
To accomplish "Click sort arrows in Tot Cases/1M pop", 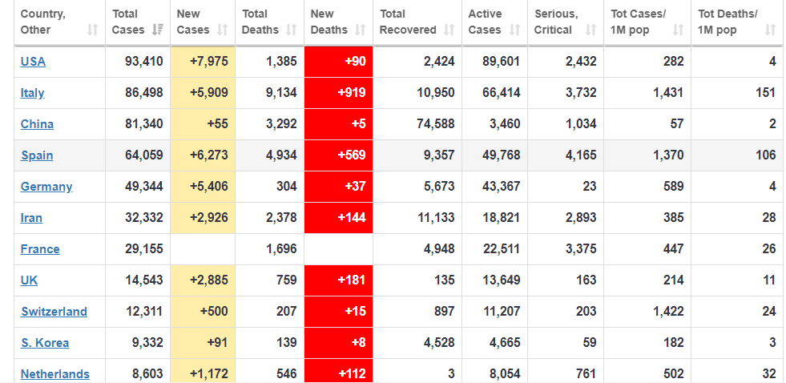I will [679, 30].
